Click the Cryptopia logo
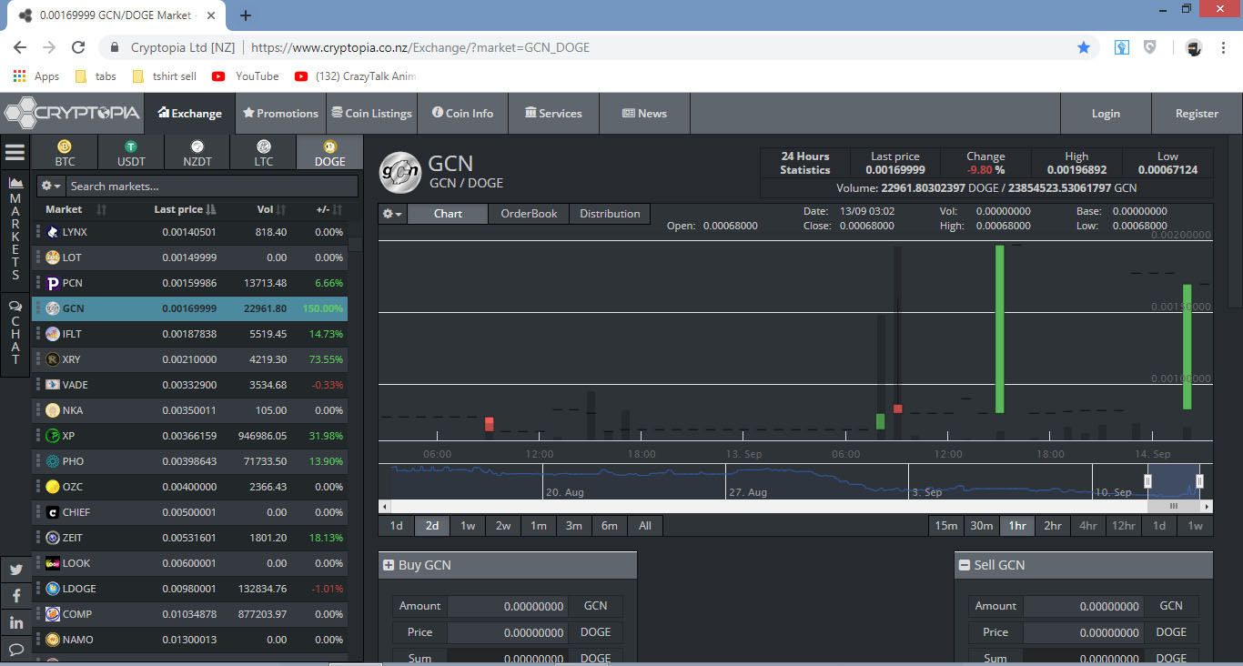Viewport: 1243px width, 666px height. tap(73, 114)
